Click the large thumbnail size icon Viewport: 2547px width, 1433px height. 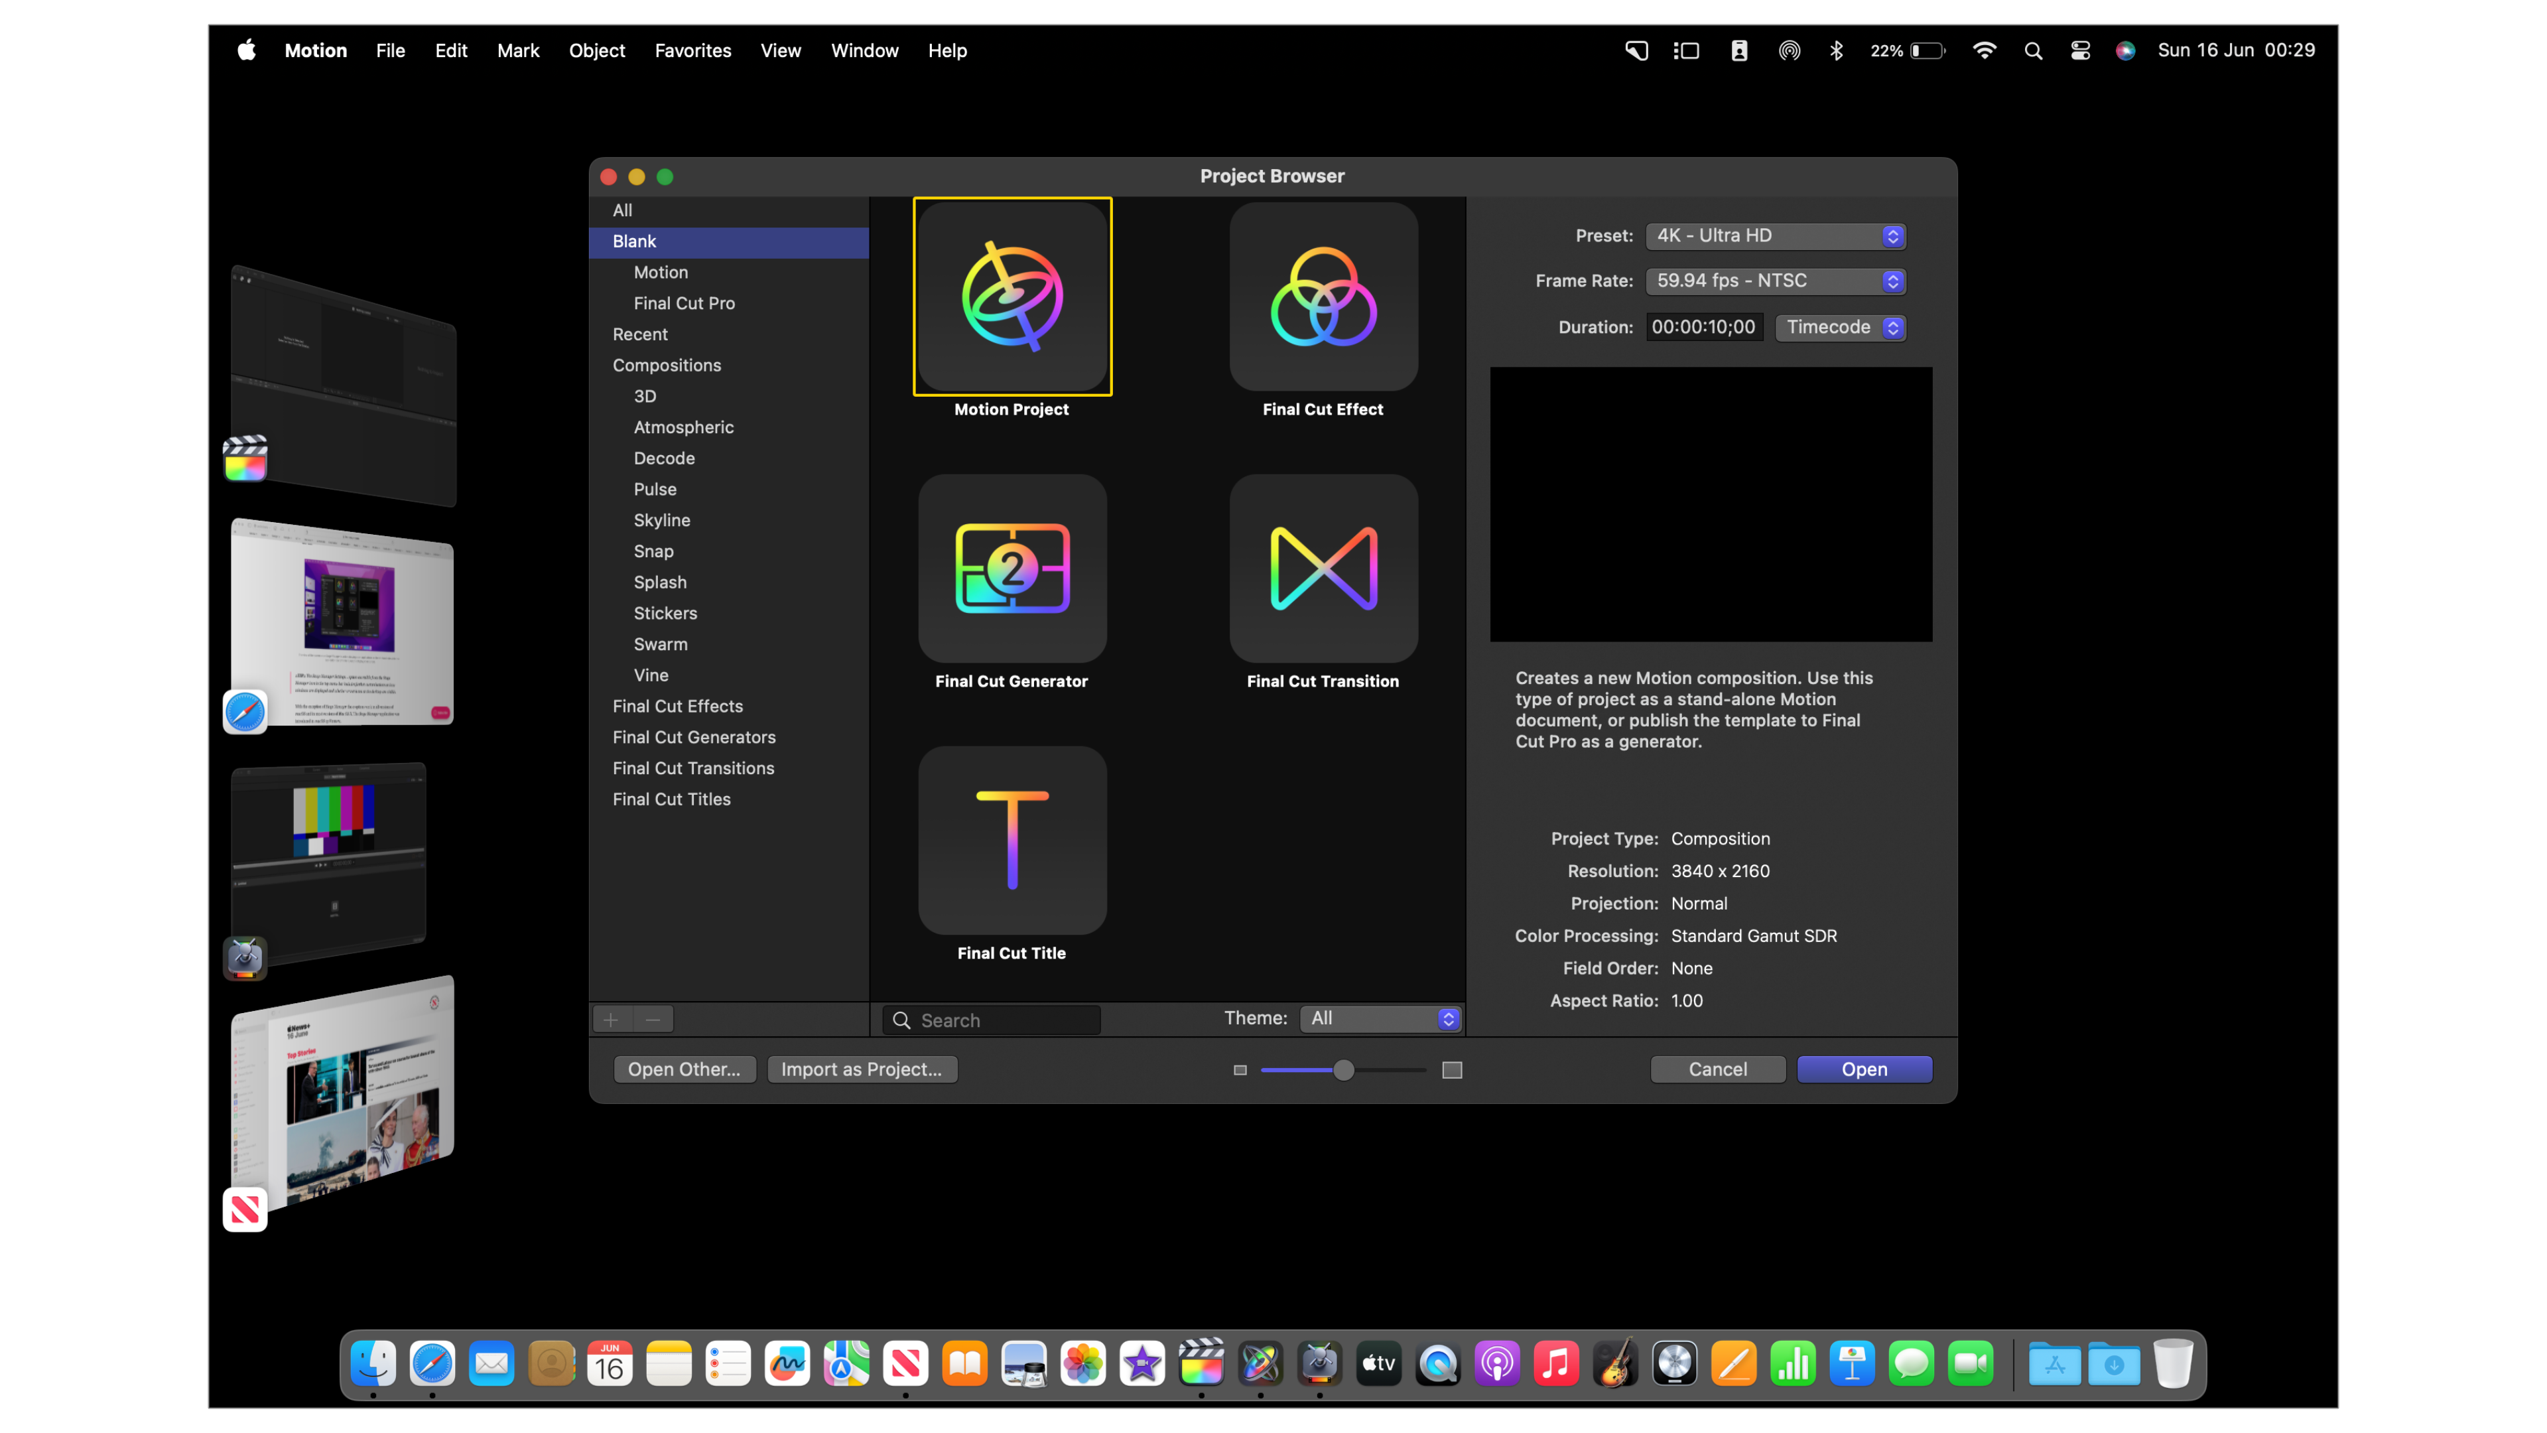(x=1451, y=1070)
